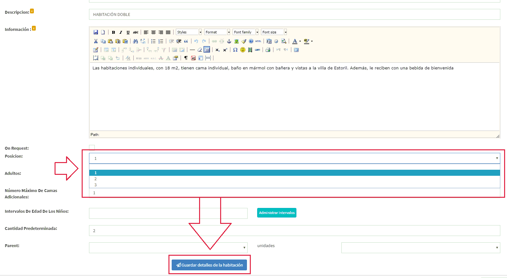Click the Print icon in editor

coord(268,50)
